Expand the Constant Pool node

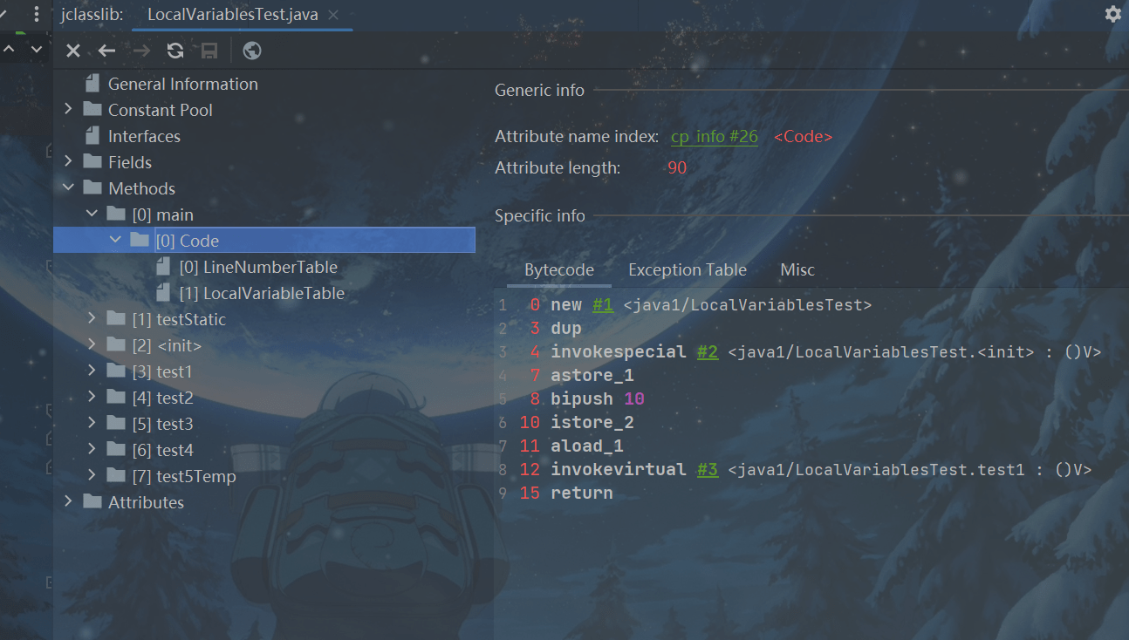[69, 110]
